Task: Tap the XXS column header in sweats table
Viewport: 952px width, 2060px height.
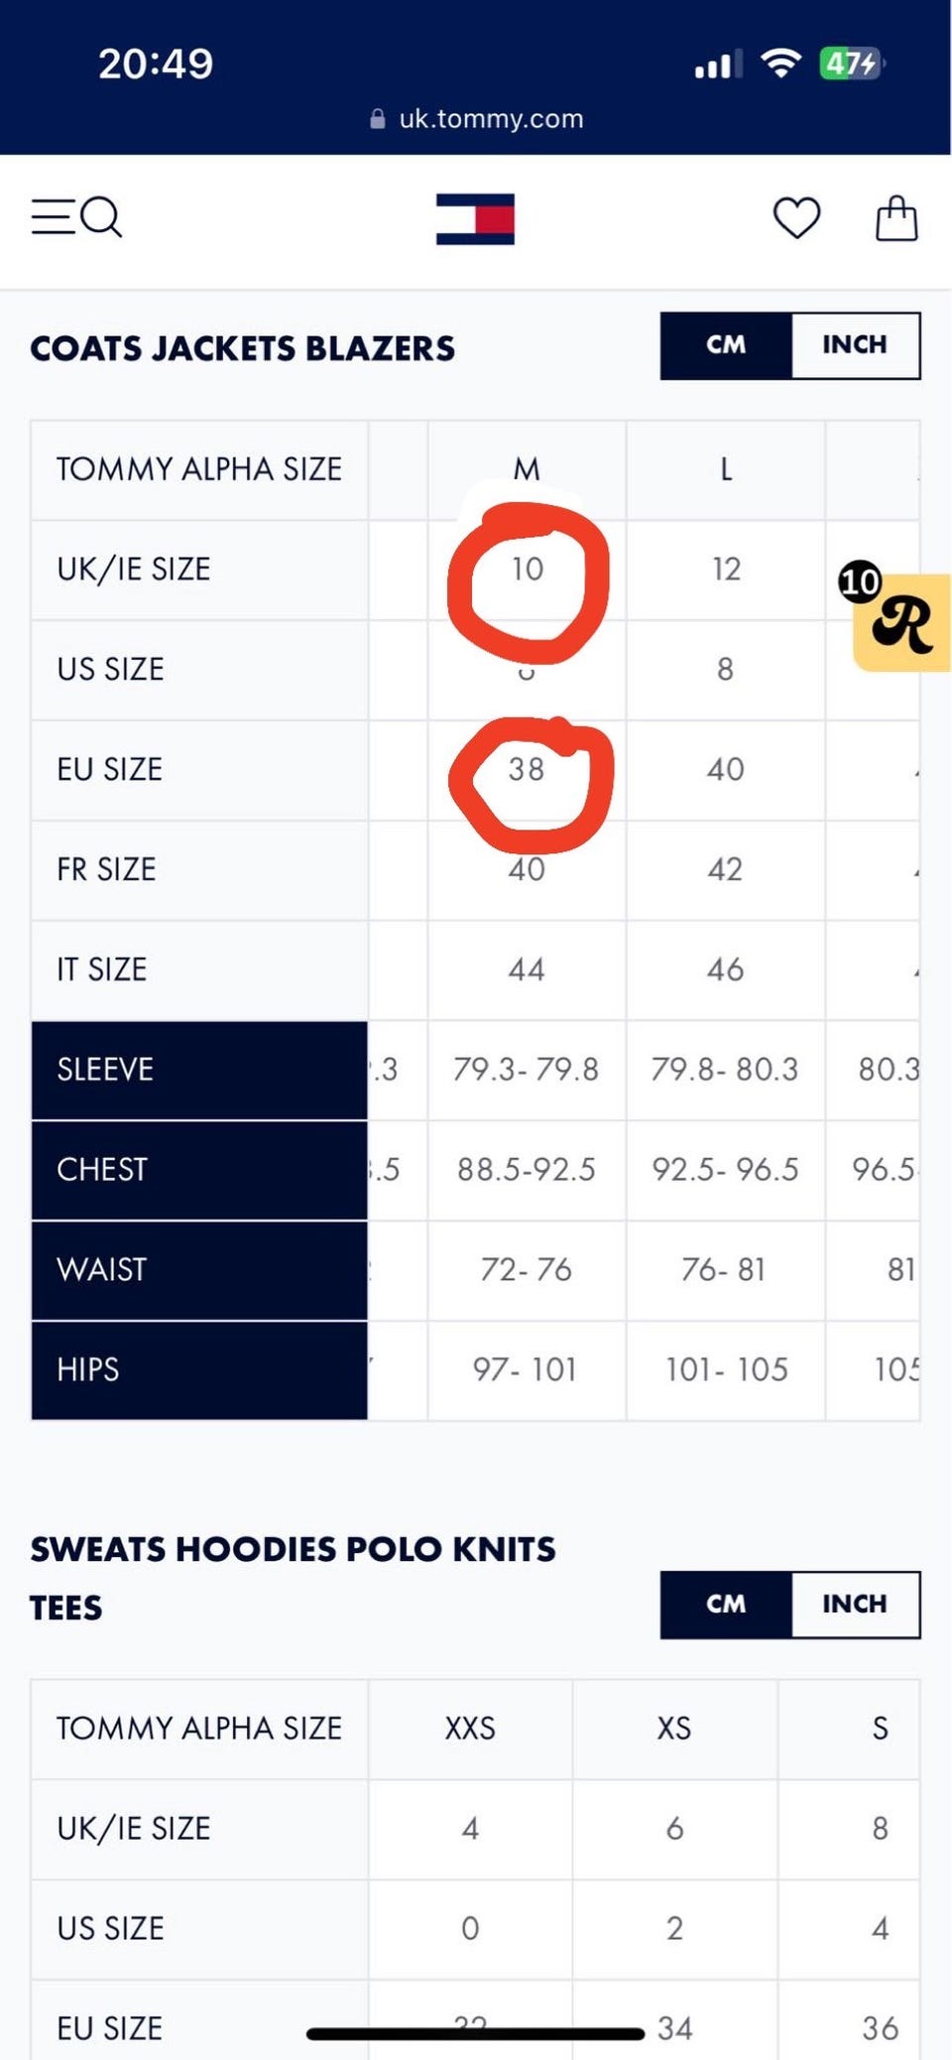Action: (x=470, y=1729)
